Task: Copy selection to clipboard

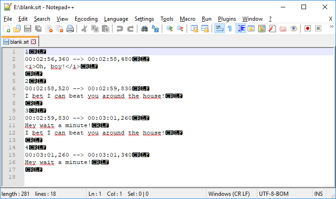Action: 94,29
